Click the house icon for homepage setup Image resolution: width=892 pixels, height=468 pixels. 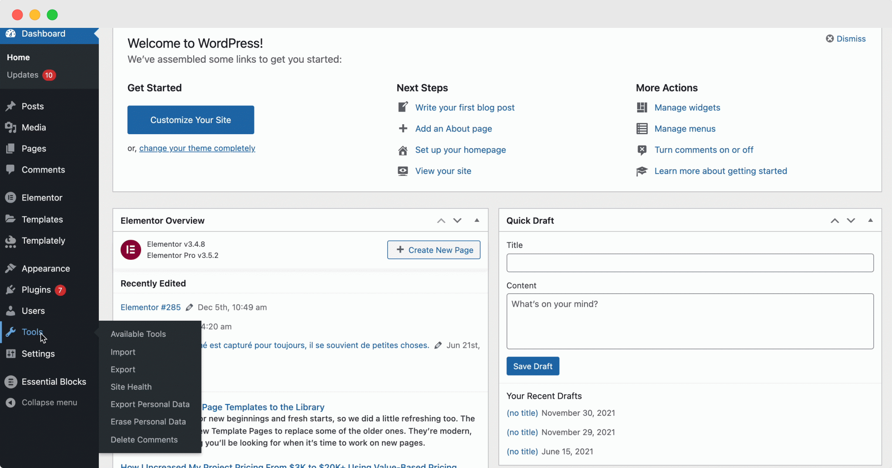pyautogui.click(x=403, y=150)
